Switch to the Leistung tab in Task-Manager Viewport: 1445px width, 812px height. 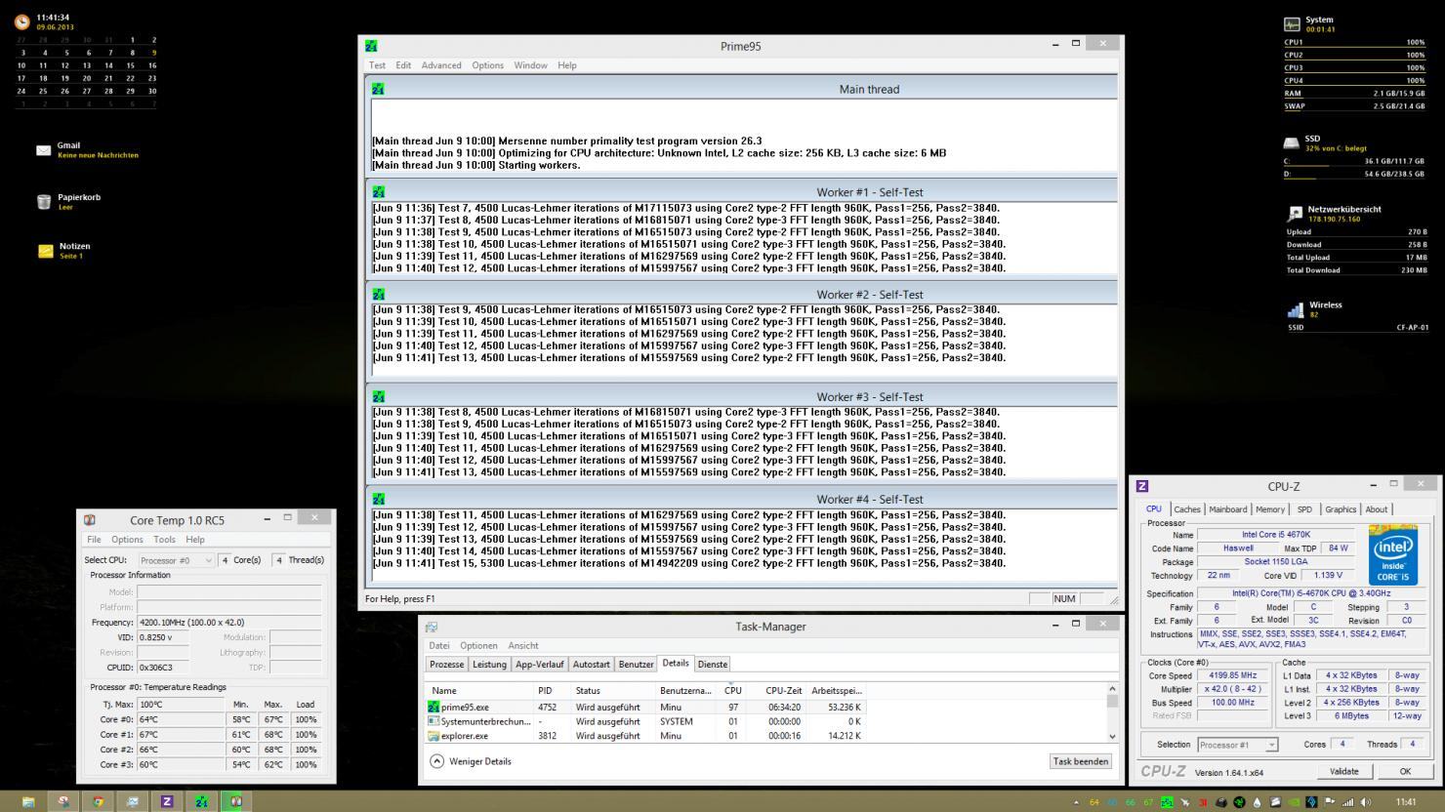click(490, 664)
